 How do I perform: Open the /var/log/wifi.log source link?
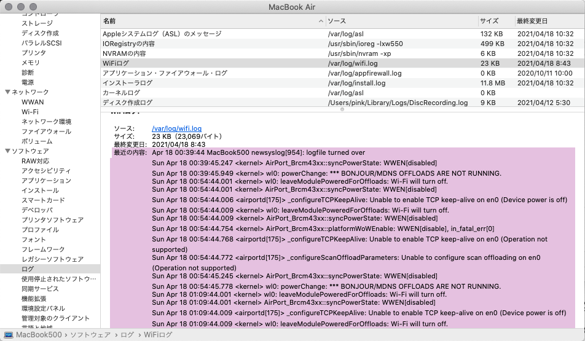click(176, 128)
